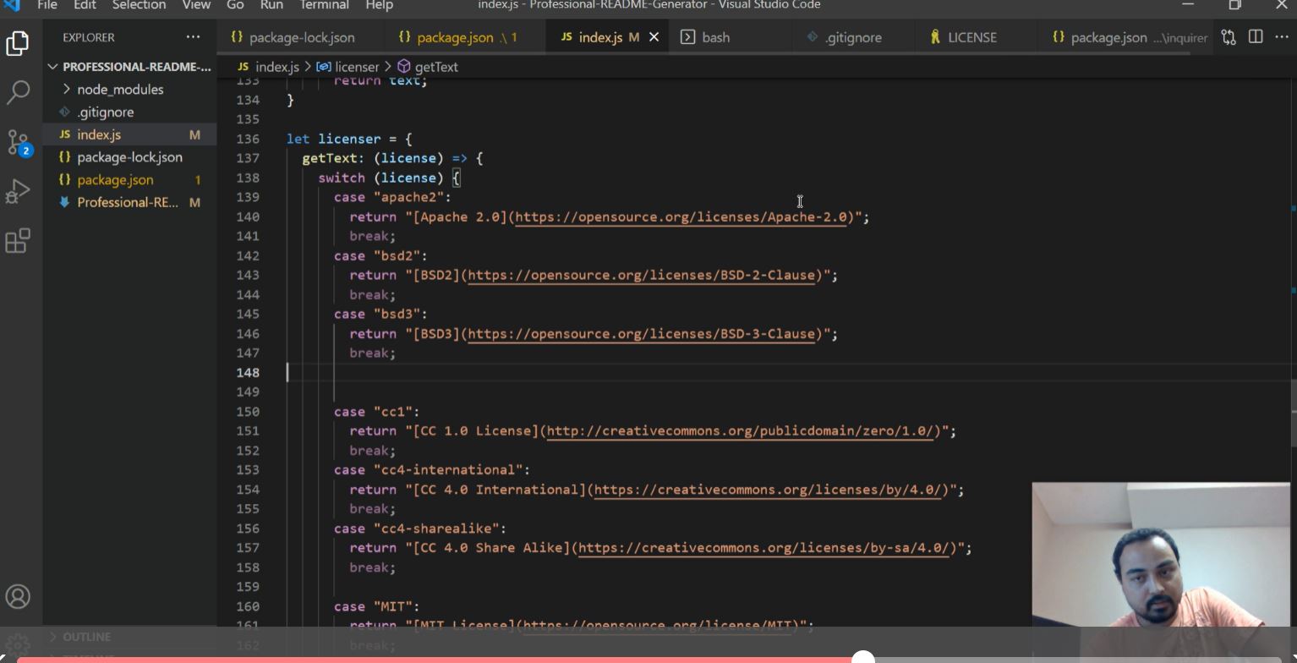This screenshot has height=663, width=1297.
Task: Open editor more actions ellipsis
Action: click(1282, 37)
